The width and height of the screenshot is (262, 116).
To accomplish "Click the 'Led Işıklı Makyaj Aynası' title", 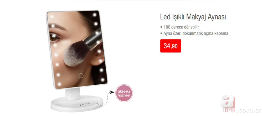I will (193, 17).
